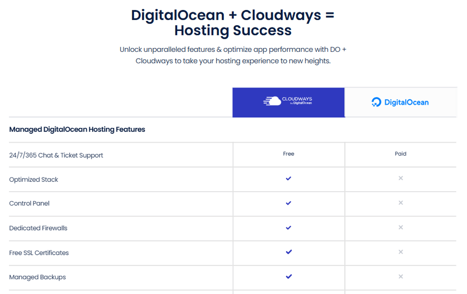
Task: Click the X under DigitalOcean for Dedicated Firewalls
Action: click(x=401, y=228)
